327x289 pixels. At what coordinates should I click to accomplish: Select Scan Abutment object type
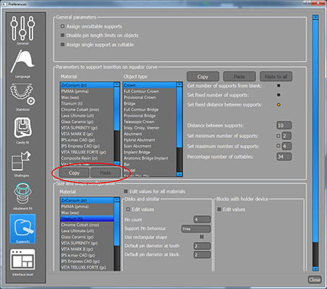(150, 146)
